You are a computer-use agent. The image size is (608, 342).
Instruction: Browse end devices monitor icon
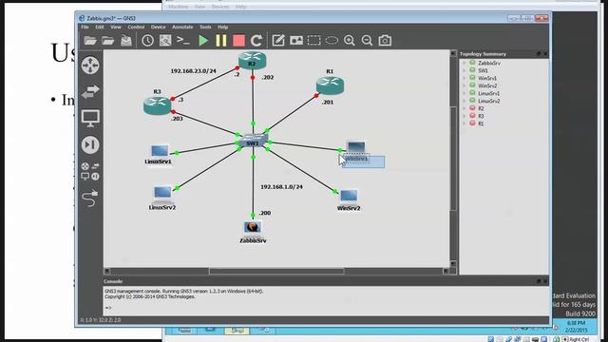tap(90, 118)
